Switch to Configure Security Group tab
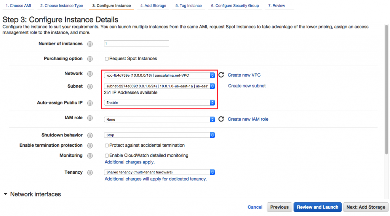 point(235,6)
